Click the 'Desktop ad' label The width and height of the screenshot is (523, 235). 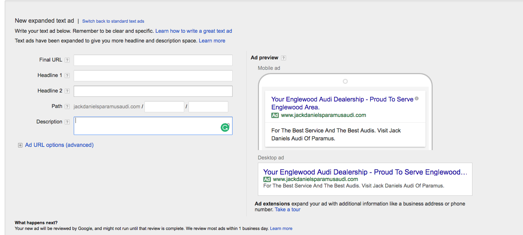[x=271, y=158]
